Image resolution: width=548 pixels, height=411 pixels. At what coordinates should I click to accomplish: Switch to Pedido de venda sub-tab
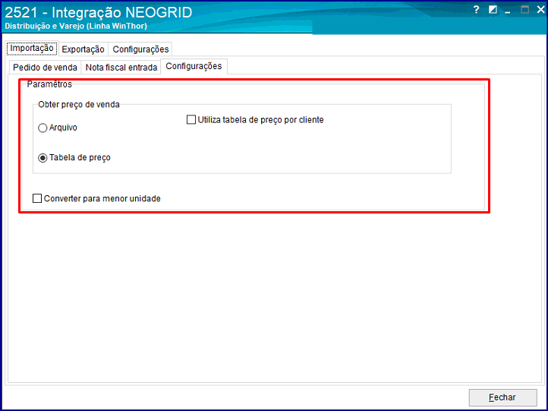(x=45, y=68)
